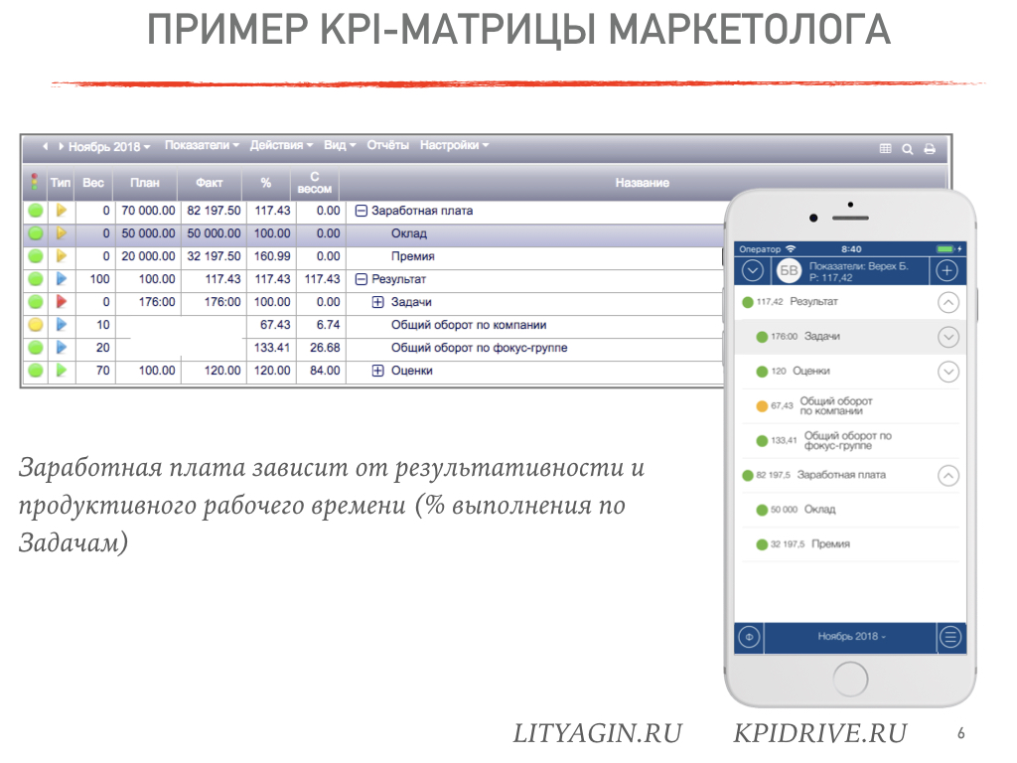This screenshot has width=1017, height=763.
Task: Click green status dot of Заработная плата
Action: tap(36, 211)
